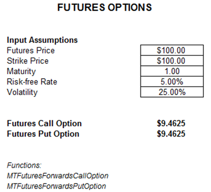Click the Maturity label
The image size is (211, 192).
[21, 71]
